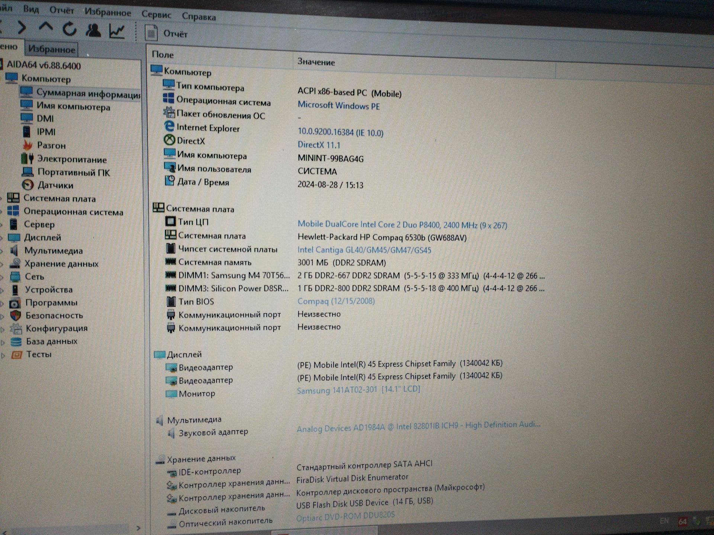Open the 10.0.9200.16384 (IE 10.0) link

(340, 132)
